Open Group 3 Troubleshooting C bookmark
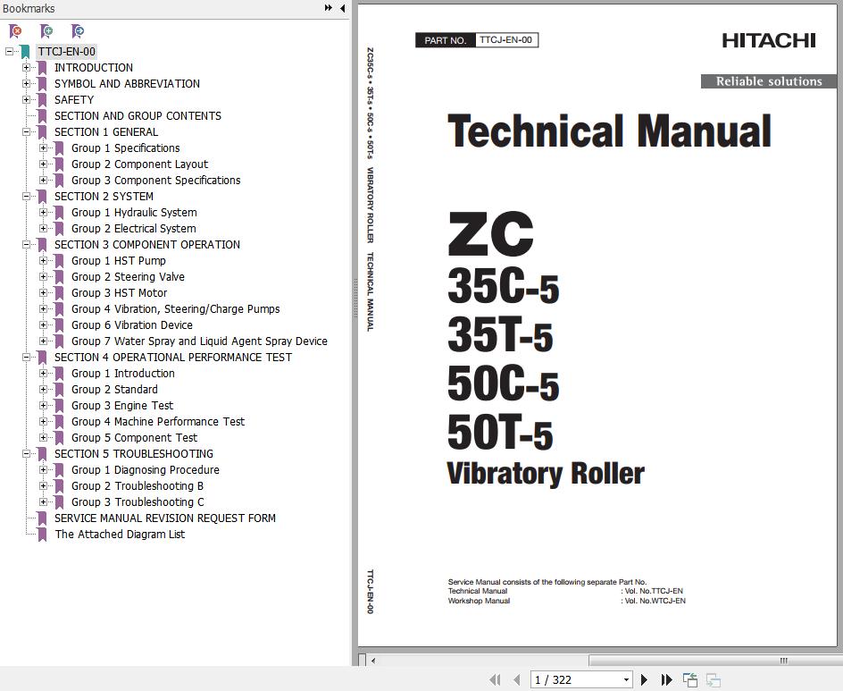This screenshot has width=843, height=691. tap(138, 502)
